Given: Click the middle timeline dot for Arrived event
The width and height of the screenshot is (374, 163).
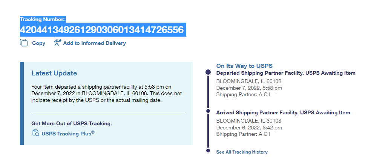Looking at the screenshot, I should coord(208,111).
